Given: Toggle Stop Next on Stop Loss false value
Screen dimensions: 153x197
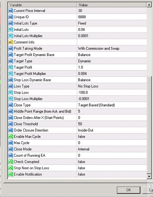Looking at the screenshot, I should tap(112, 168).
